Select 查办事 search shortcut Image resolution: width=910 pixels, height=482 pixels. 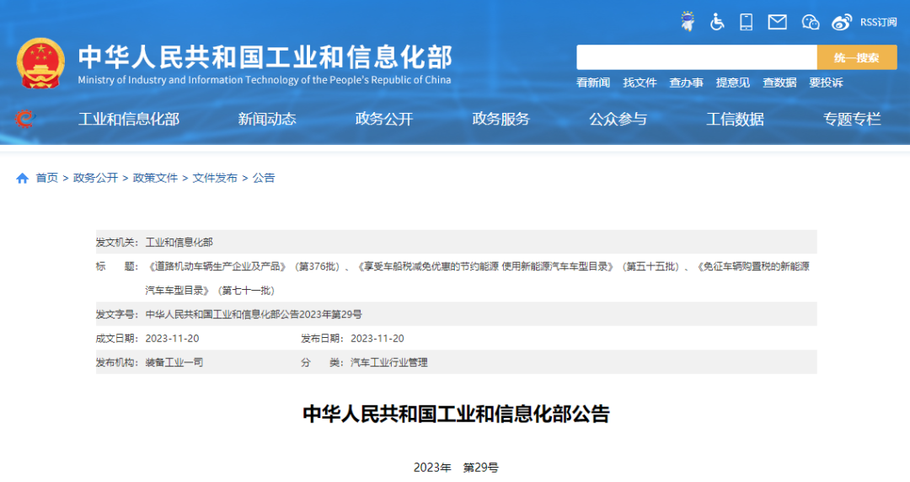686,83
